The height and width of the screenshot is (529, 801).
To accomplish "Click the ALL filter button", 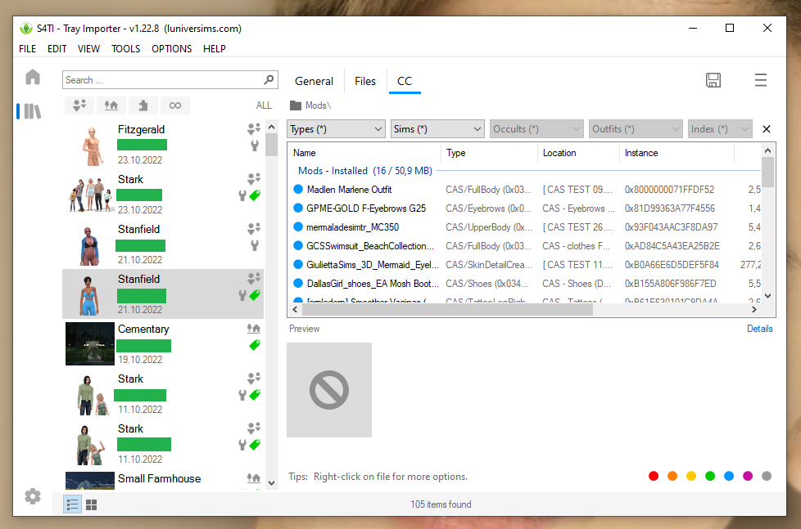I will pos(264,105).
